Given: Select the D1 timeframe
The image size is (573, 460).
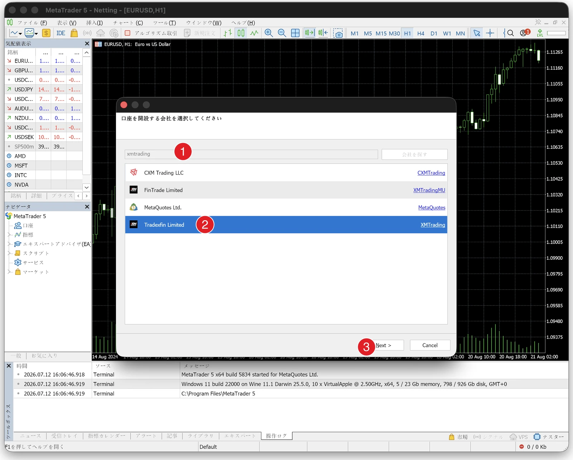Looking at the screenshot, I should (434, 33).
